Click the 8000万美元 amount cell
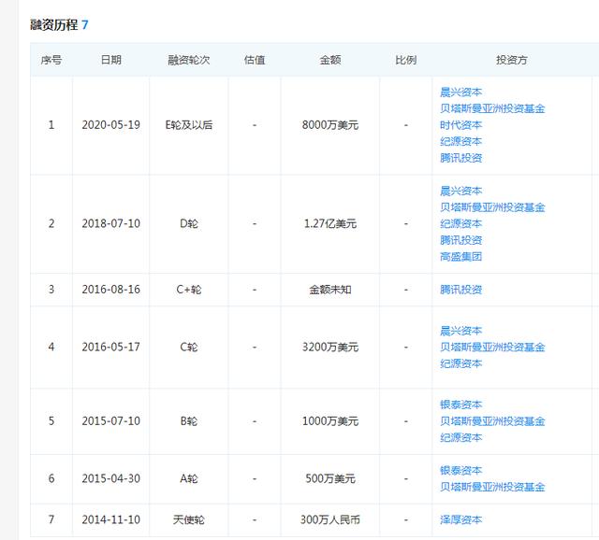Viewport: 599px width, 540px height. pos(329,125)
